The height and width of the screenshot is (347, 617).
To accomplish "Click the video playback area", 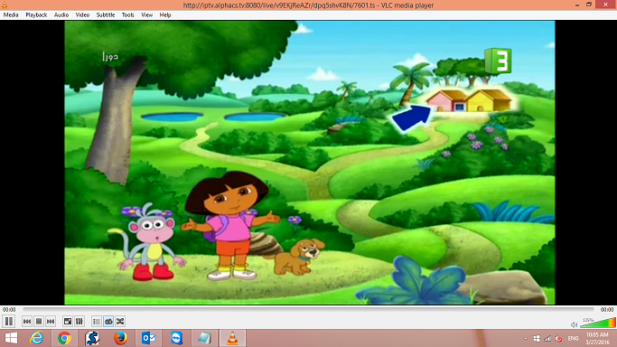I will [310, 163].
